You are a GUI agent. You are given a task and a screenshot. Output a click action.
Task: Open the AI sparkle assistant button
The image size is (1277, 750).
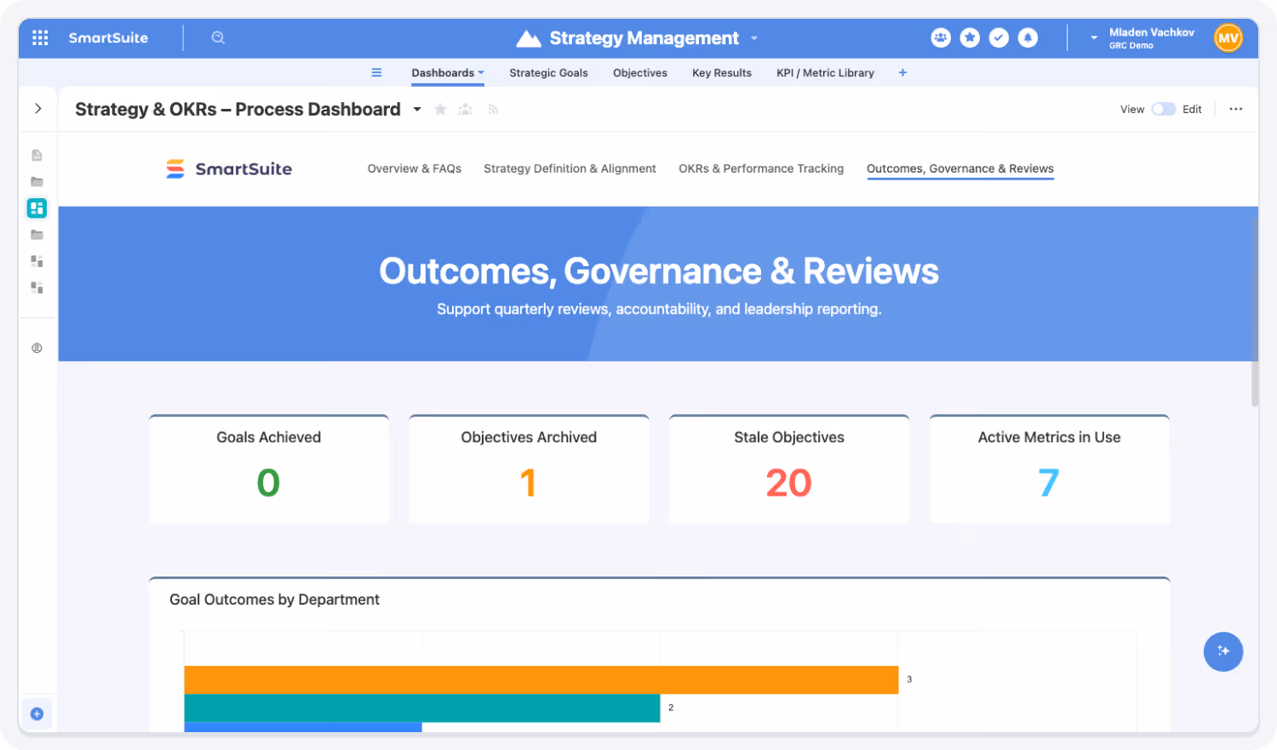(x=1223, y=651)
